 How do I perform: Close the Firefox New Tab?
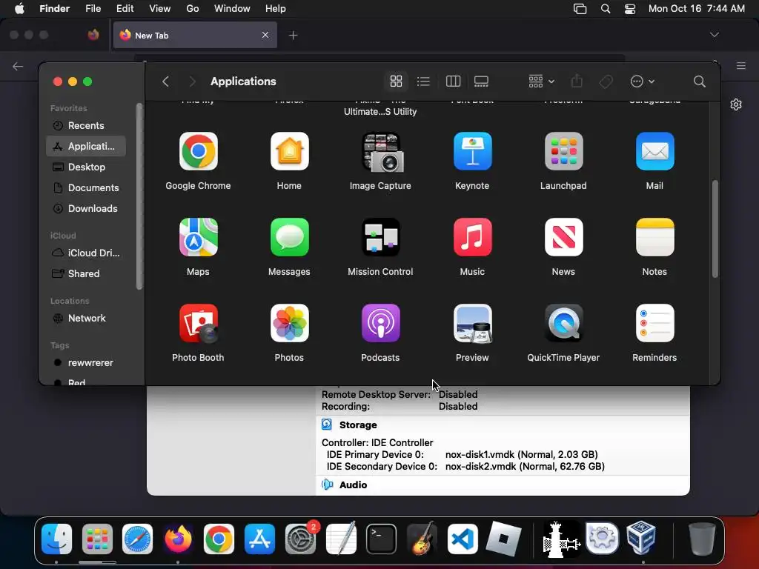(265, 35)
